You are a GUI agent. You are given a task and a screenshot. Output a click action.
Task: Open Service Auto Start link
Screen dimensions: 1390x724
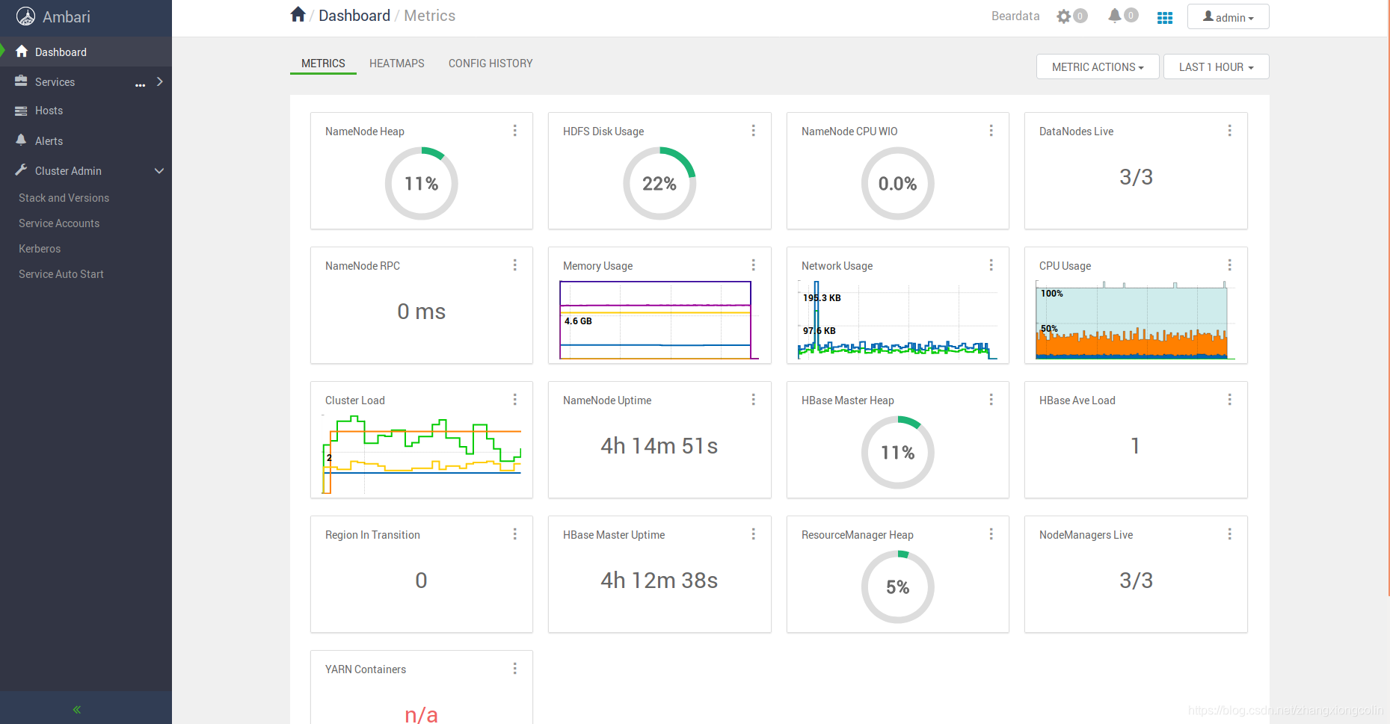coord(61,274)
